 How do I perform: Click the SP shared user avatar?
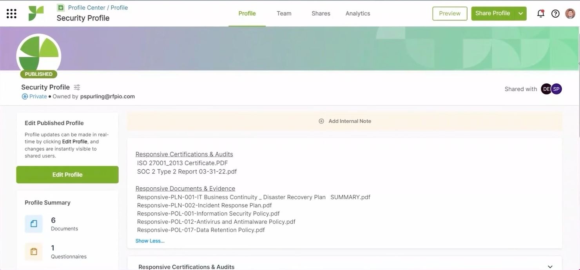point(556,89)
